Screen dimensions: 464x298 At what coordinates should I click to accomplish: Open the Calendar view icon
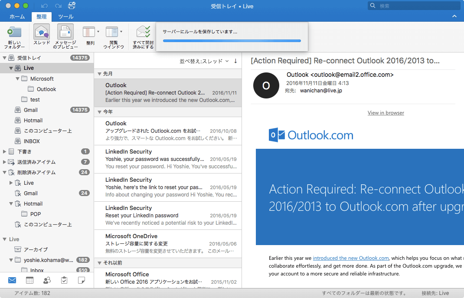click(29, 280)
